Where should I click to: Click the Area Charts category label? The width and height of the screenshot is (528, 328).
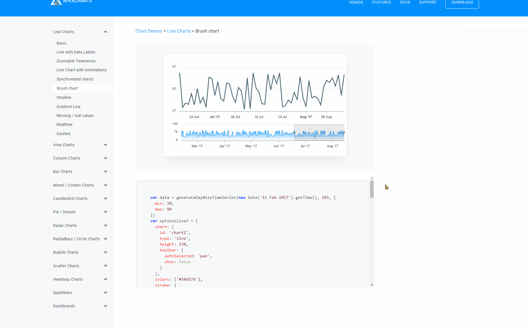64,145
